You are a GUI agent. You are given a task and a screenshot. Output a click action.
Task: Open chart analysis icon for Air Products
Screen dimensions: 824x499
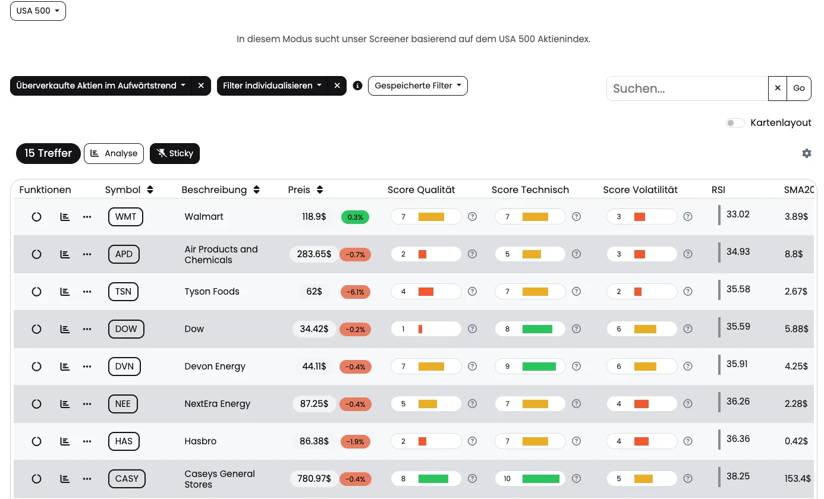pyautogui.click(x=65, y=254)
